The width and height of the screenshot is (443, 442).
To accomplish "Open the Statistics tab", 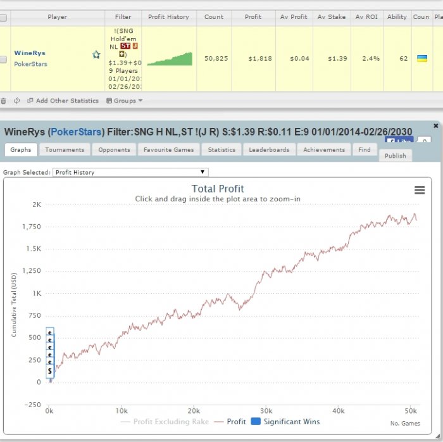I will point(221,150).
